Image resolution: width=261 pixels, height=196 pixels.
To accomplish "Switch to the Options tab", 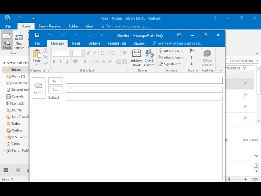I will tap(94, 44).
